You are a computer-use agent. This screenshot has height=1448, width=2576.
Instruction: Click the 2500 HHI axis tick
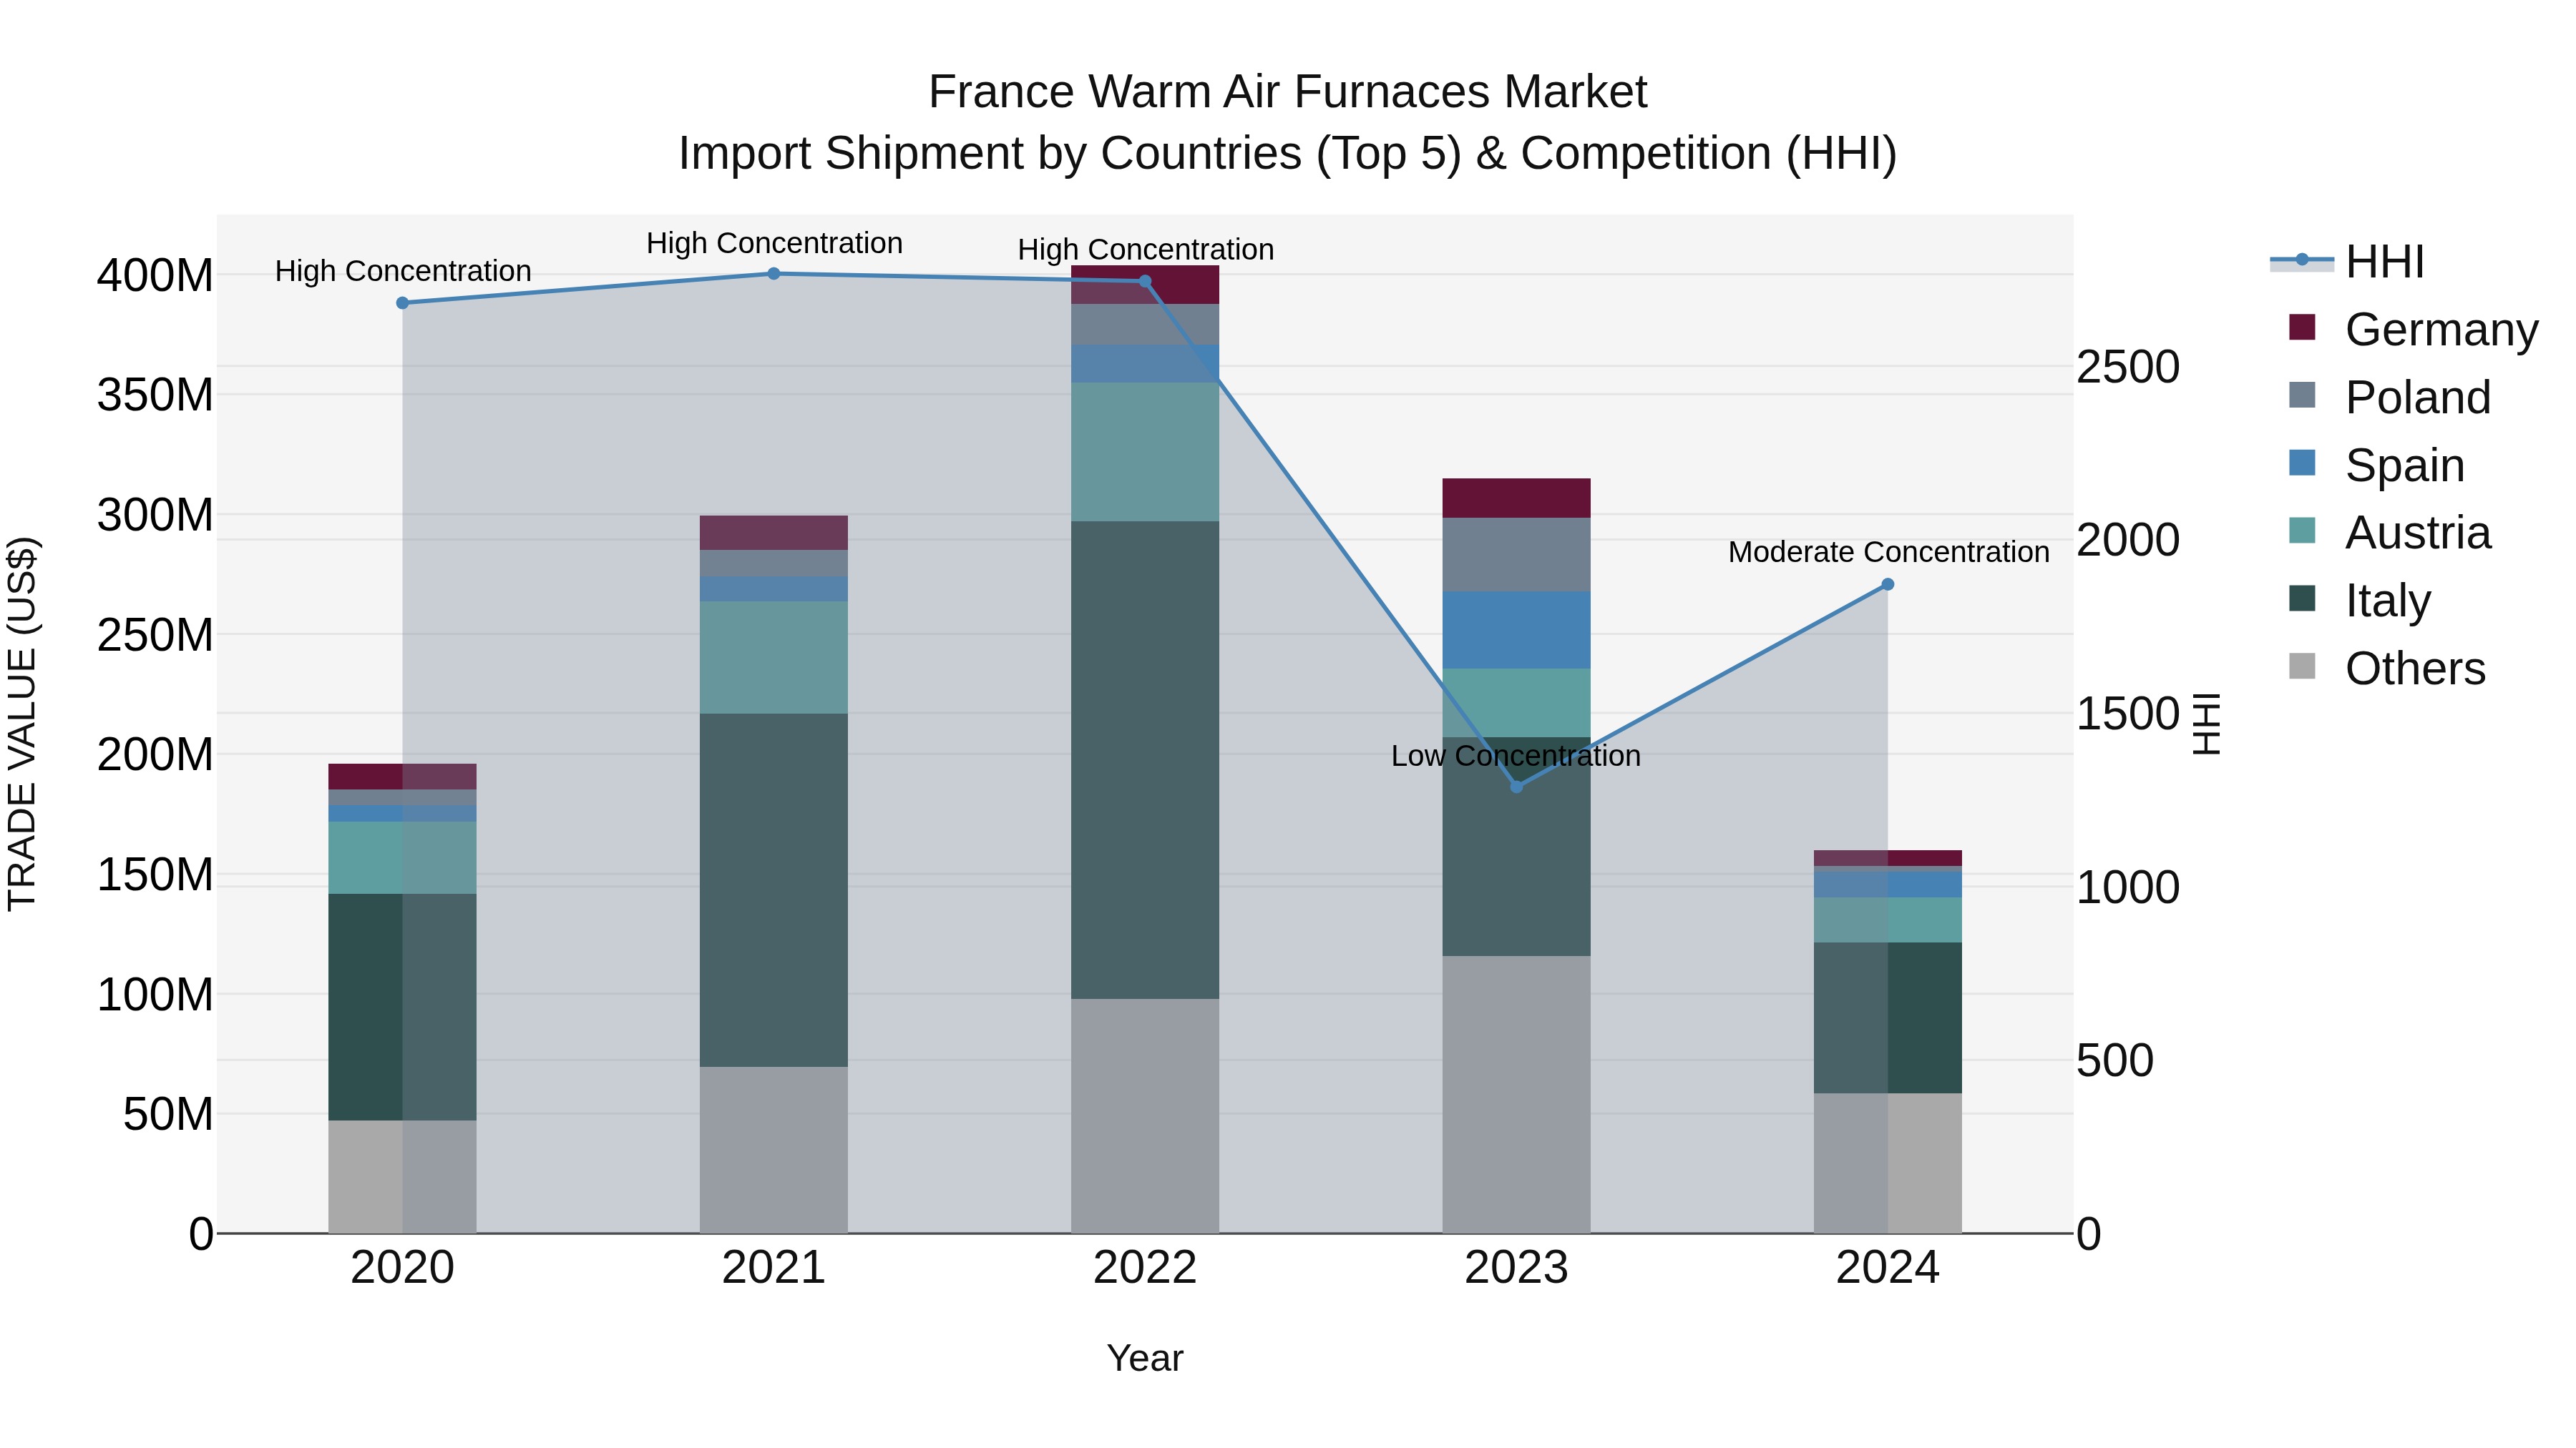point(2128,367)
